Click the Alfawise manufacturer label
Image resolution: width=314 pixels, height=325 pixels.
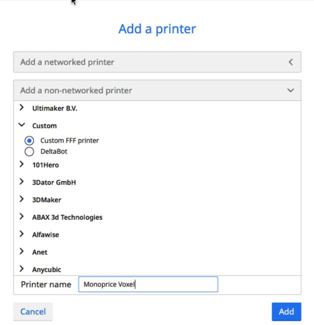coord(45,234)
